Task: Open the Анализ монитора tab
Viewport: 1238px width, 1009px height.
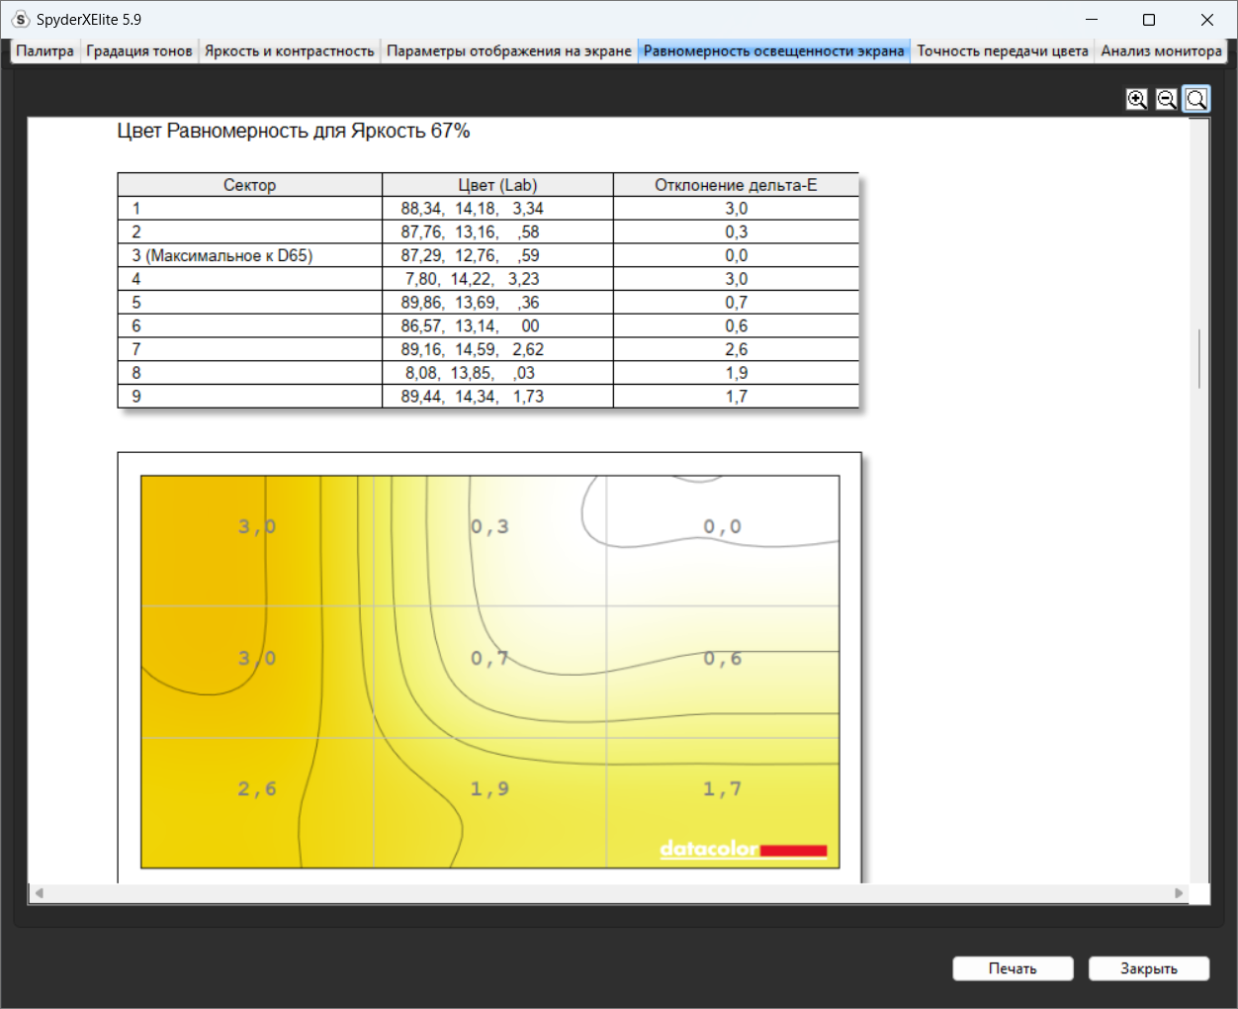Action: point(1162,51)
